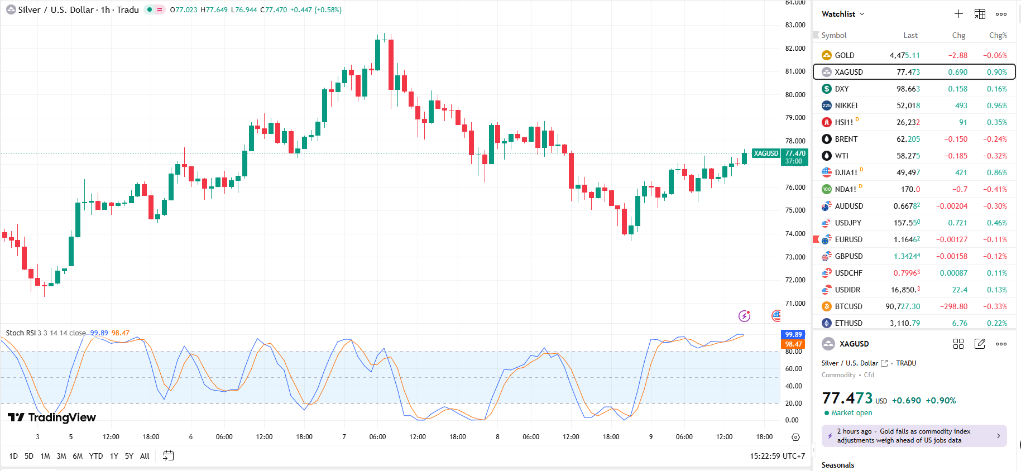Viewport: 1021px width, 471px height.
Task: Click the add symbol plus icon in Watchlist
Action: [958, 14]
